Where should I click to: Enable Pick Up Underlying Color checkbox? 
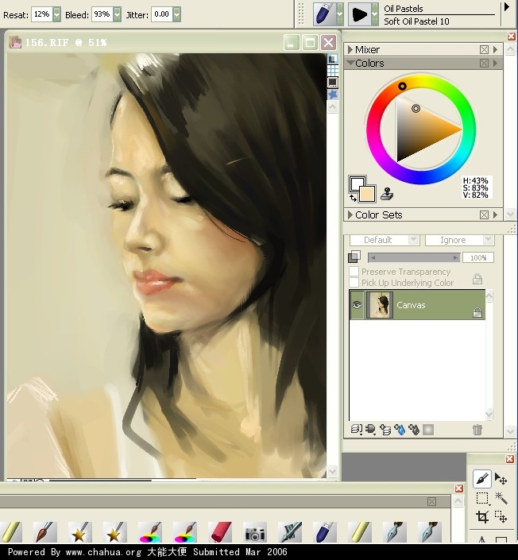(x=354, y=283)
